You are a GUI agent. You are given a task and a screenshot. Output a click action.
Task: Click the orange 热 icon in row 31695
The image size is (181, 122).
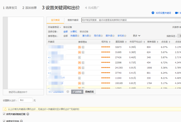pos(80,52)
